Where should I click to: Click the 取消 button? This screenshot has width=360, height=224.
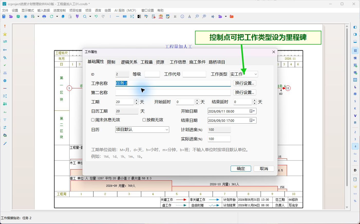[264, 169]
